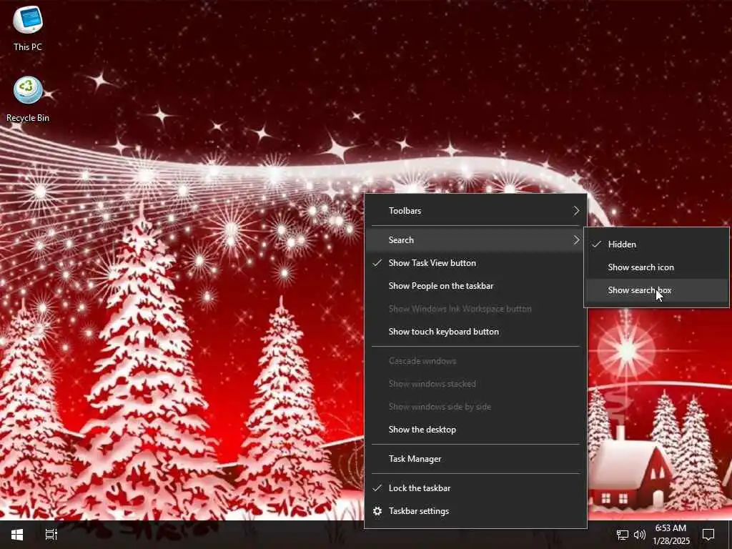The width and height of the screenshot is (732, 549).
Task: Open the Action Center notification icon
Action: [708, 535]
